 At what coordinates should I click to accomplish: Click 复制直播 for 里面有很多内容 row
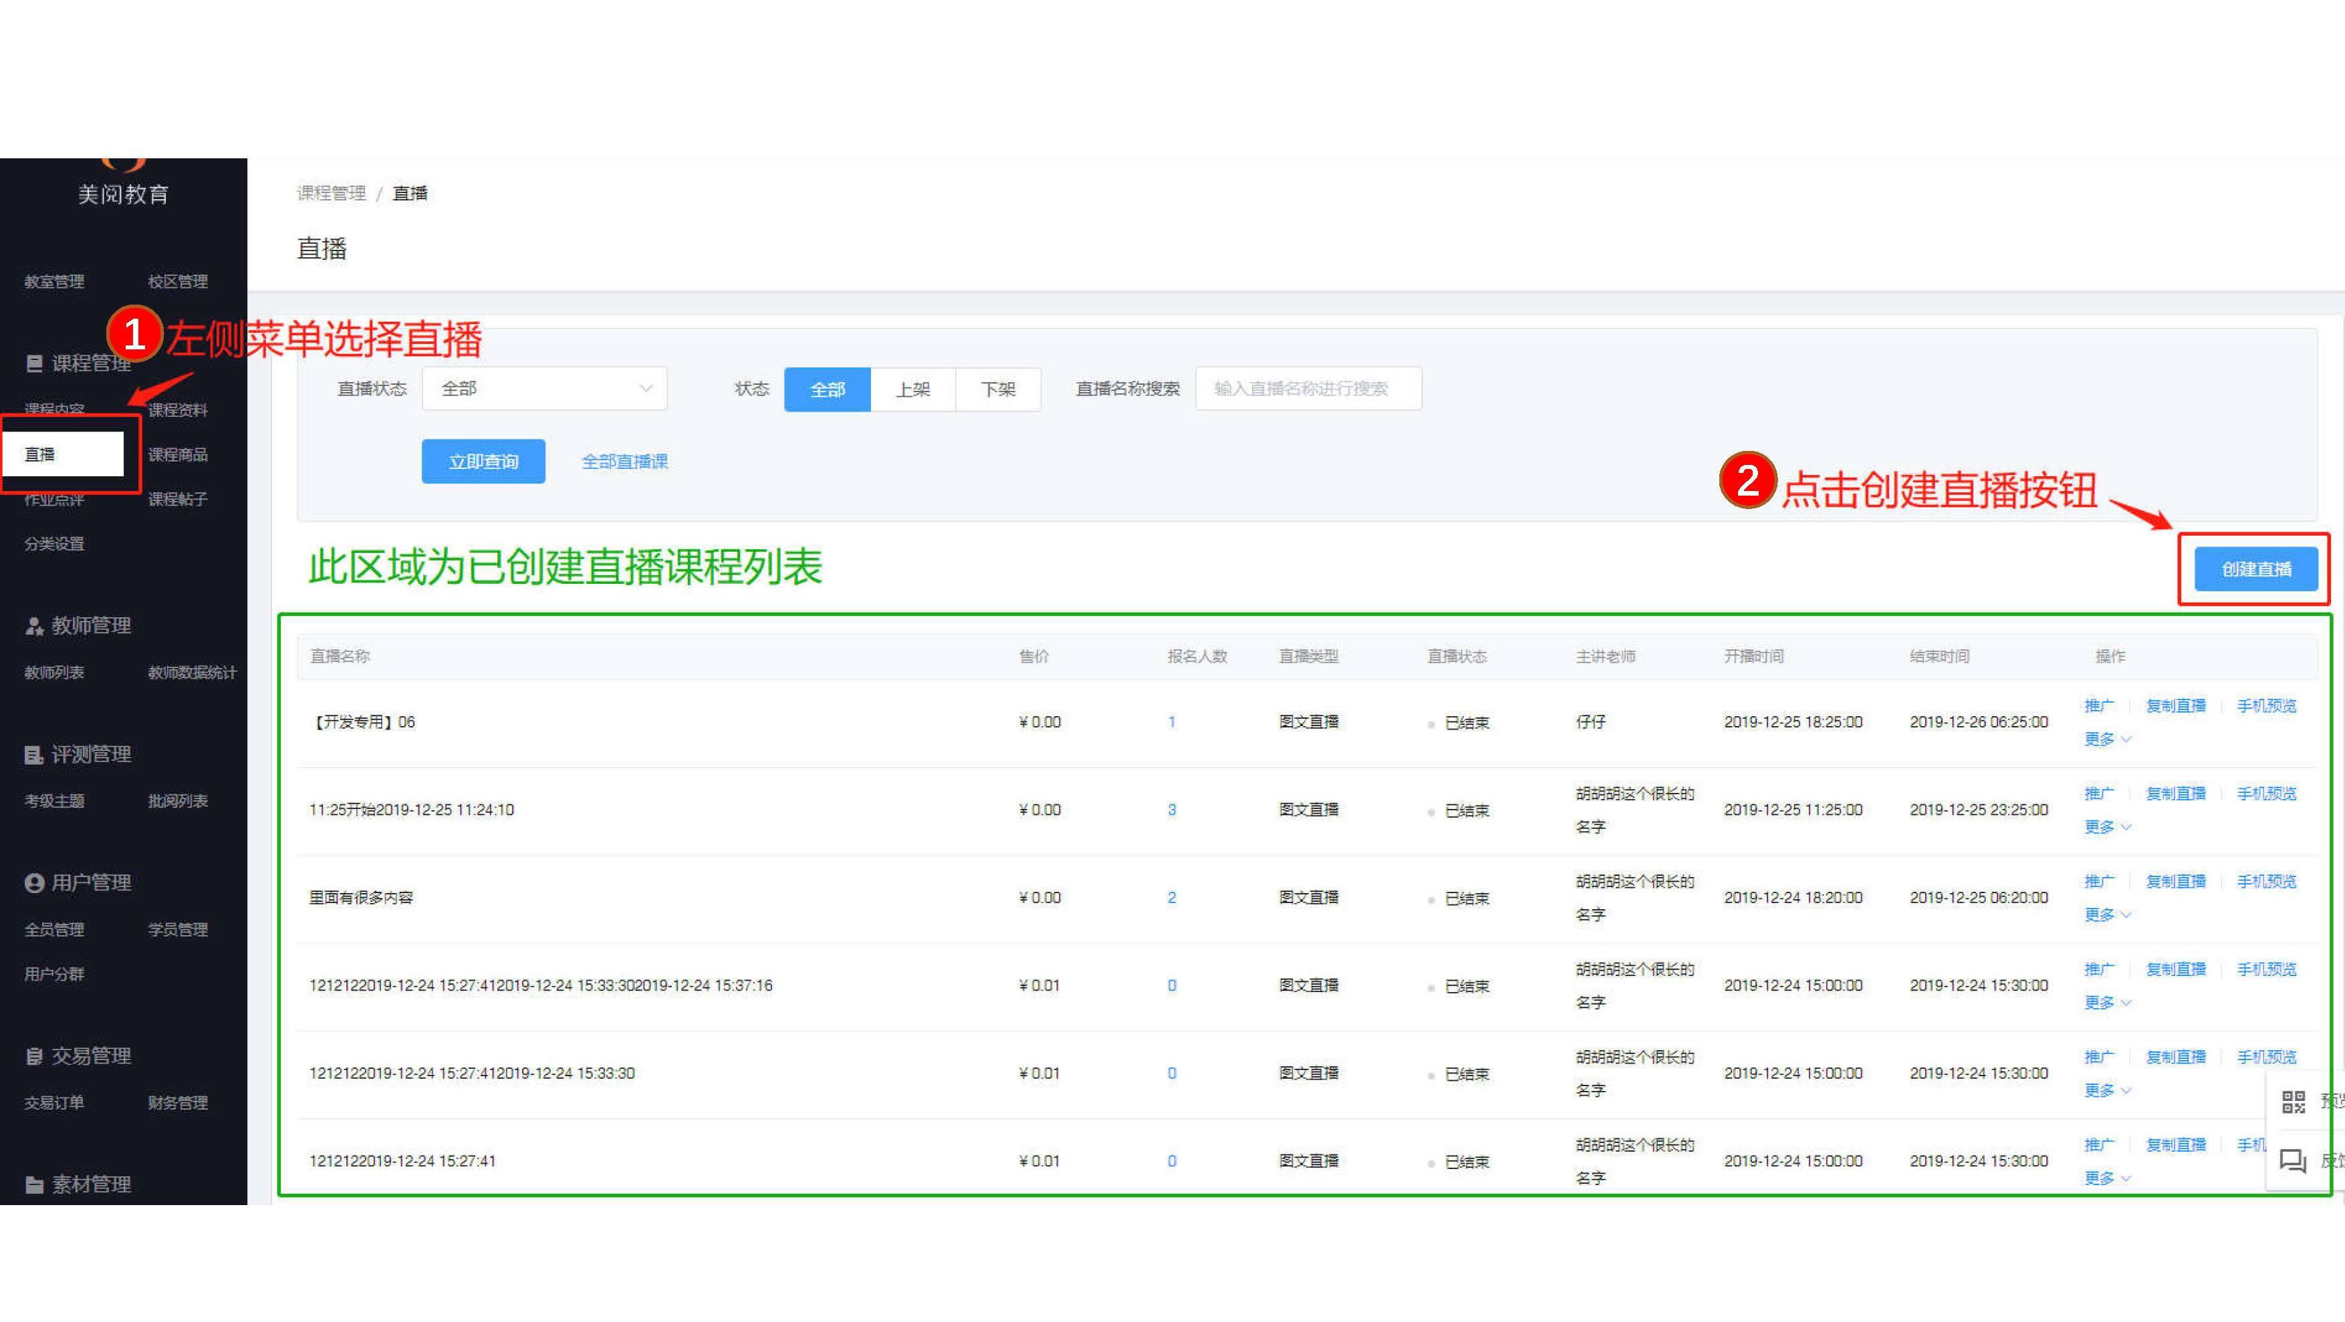[2176, 882]
